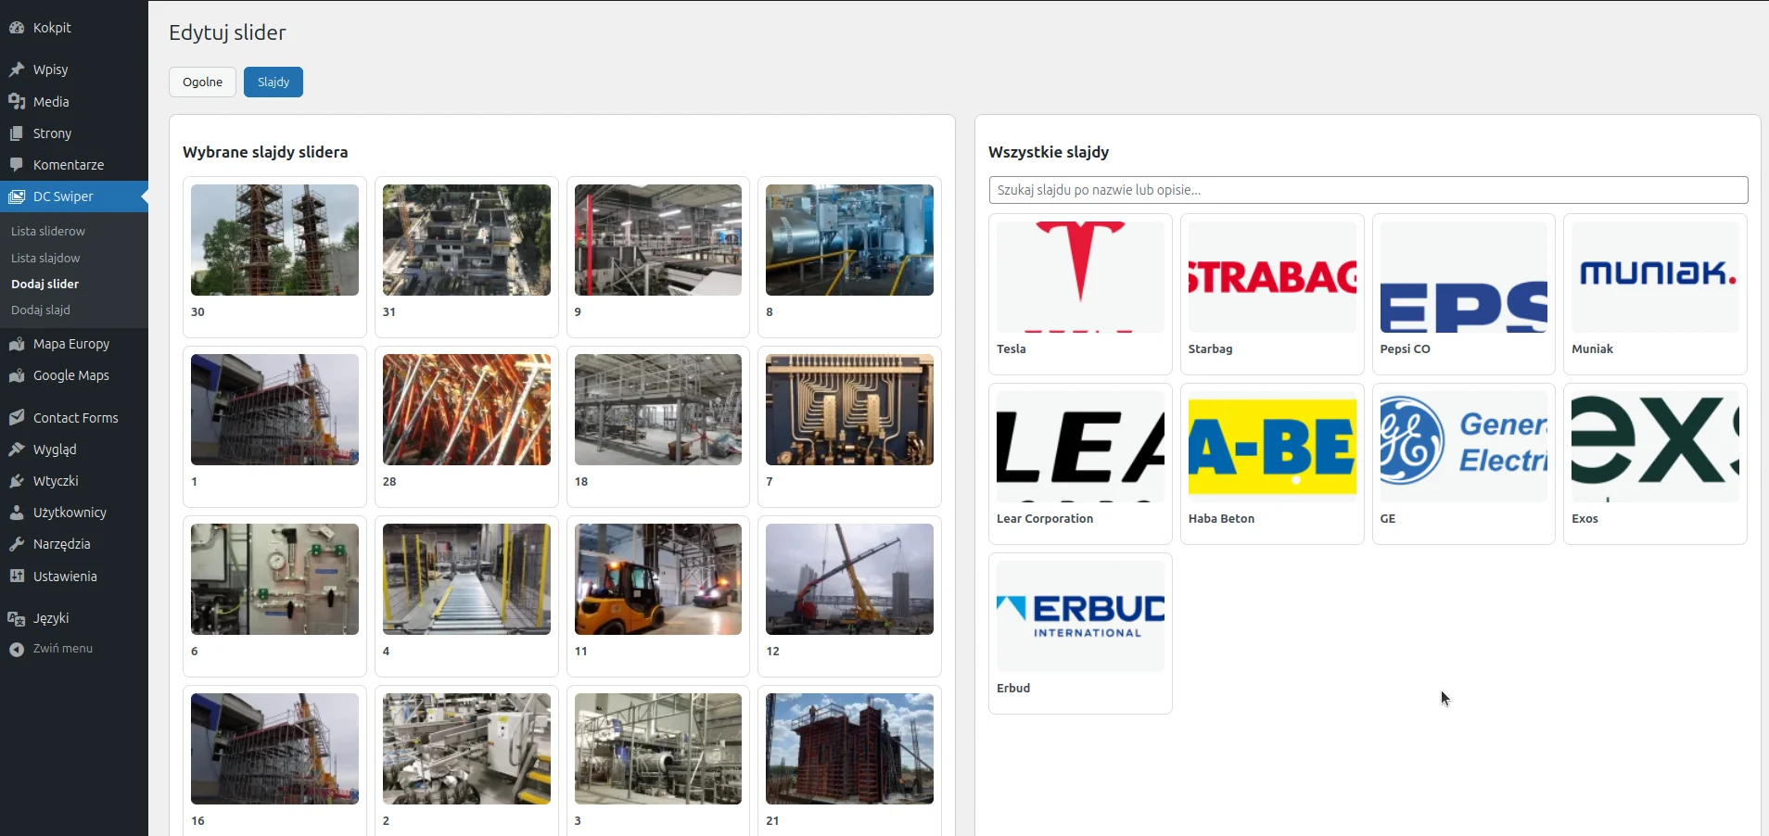Open Dodaj slajd submenu item
Screen dimensions: 1769x836
click(41, 310)
